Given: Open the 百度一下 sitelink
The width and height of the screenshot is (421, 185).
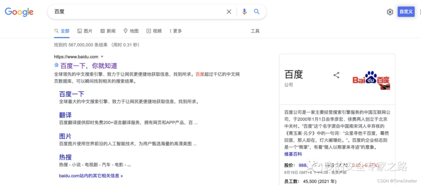Looking at the screenshot, I should click(x=72, y=94).
